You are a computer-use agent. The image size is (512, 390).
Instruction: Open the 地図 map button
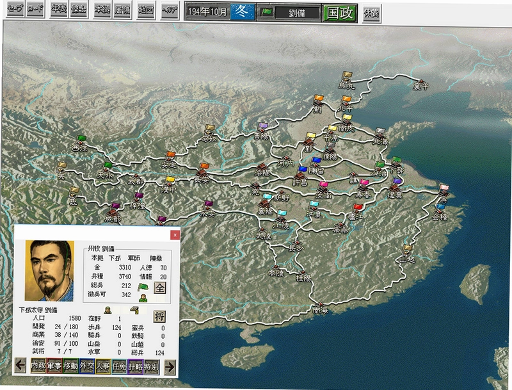(146, 10)
